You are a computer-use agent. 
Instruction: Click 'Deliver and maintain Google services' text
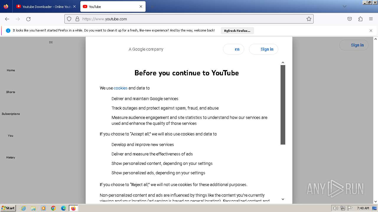(x=145, y=99)
